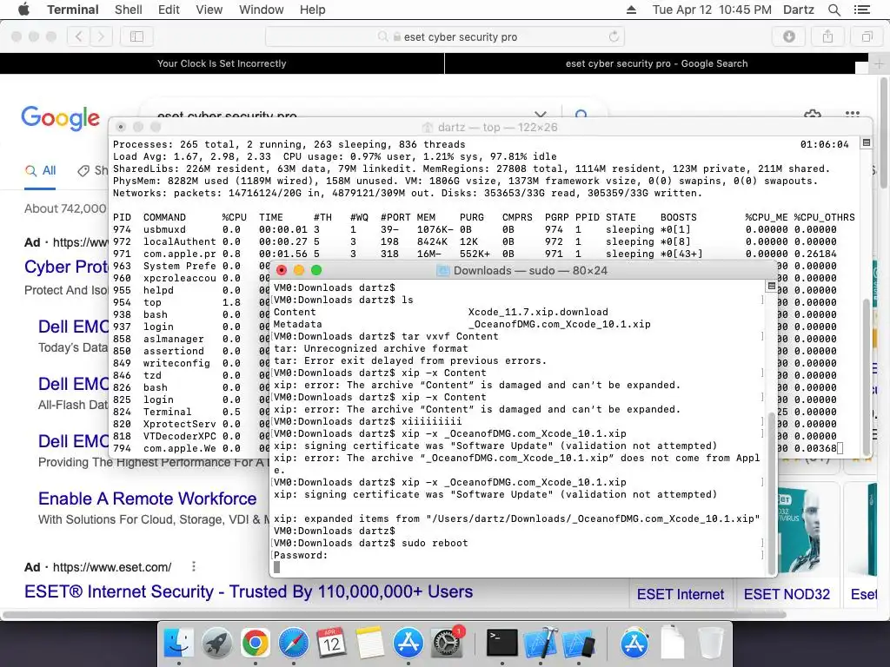Viewport: 890px width, 667px height.
Task: Click the usbmuxd process row
Action: (475, 229)
